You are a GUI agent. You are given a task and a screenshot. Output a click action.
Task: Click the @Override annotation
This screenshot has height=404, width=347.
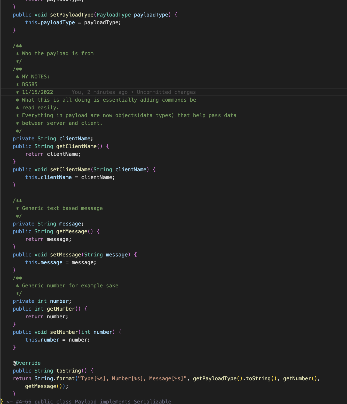coord(27,363)
